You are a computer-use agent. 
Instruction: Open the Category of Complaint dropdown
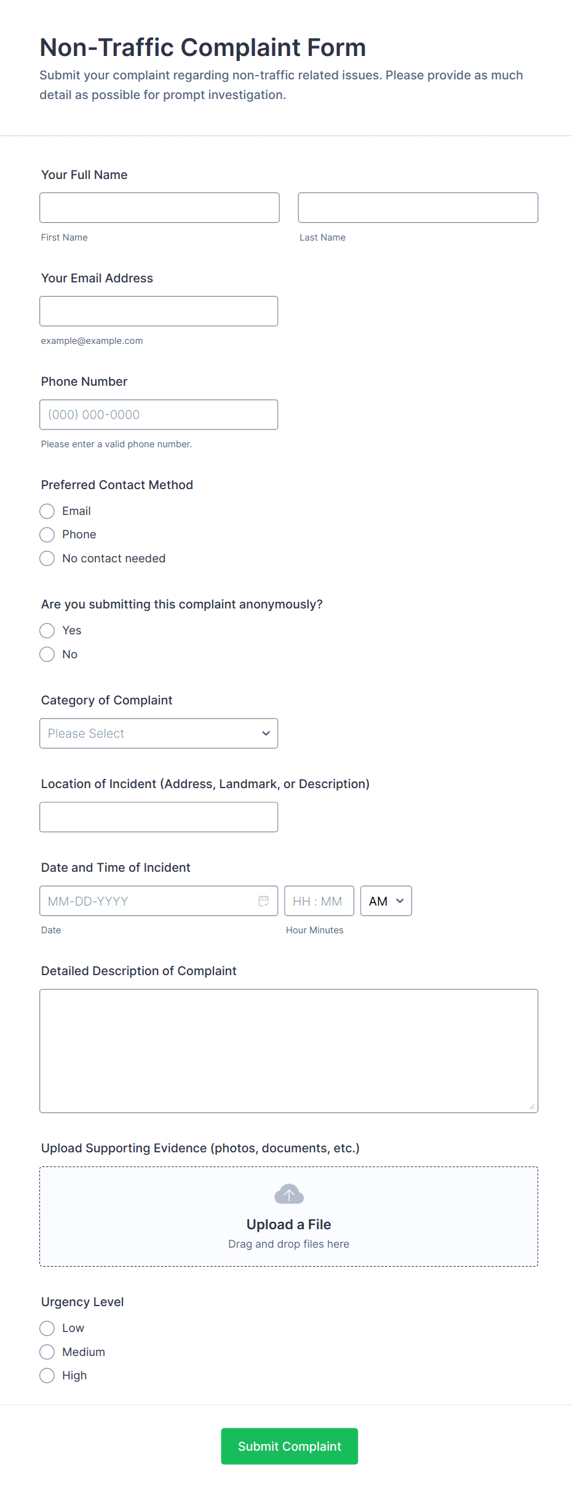coord(159,733)
